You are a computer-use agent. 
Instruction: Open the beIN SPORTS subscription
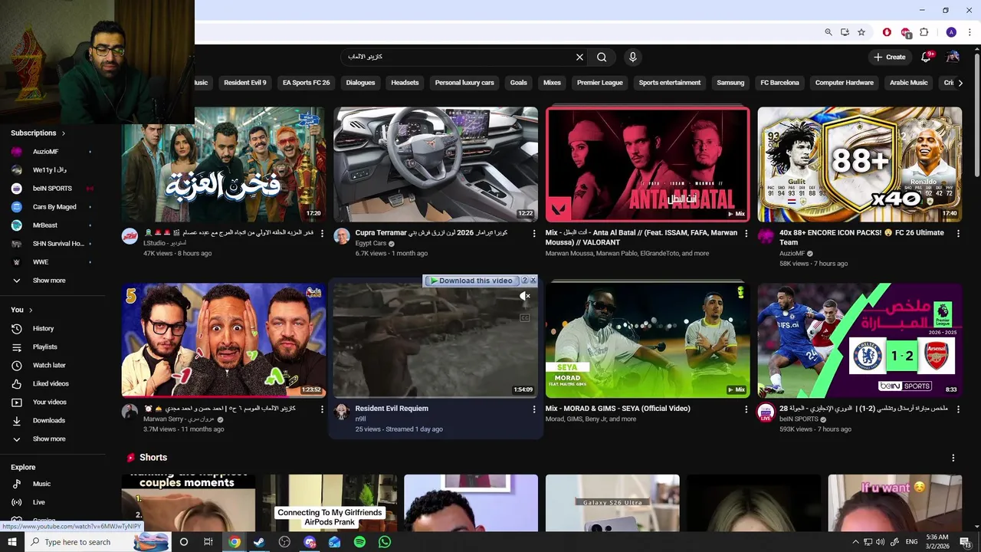pyautogui.click(x=52, y=189)
